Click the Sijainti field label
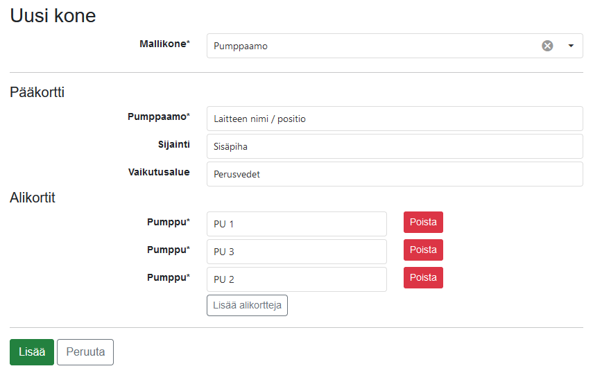The width and height of the screenshot is (593, 373). pyautogui.click(x=173, y=144)
